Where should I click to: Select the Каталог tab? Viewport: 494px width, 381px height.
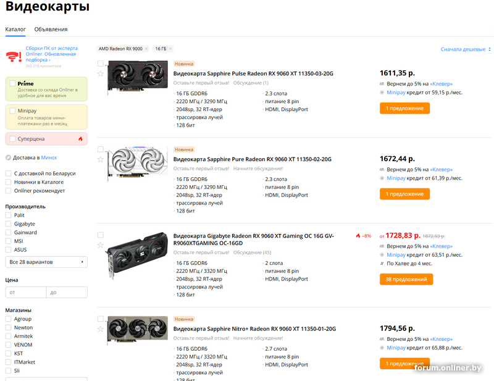[15, 29]
